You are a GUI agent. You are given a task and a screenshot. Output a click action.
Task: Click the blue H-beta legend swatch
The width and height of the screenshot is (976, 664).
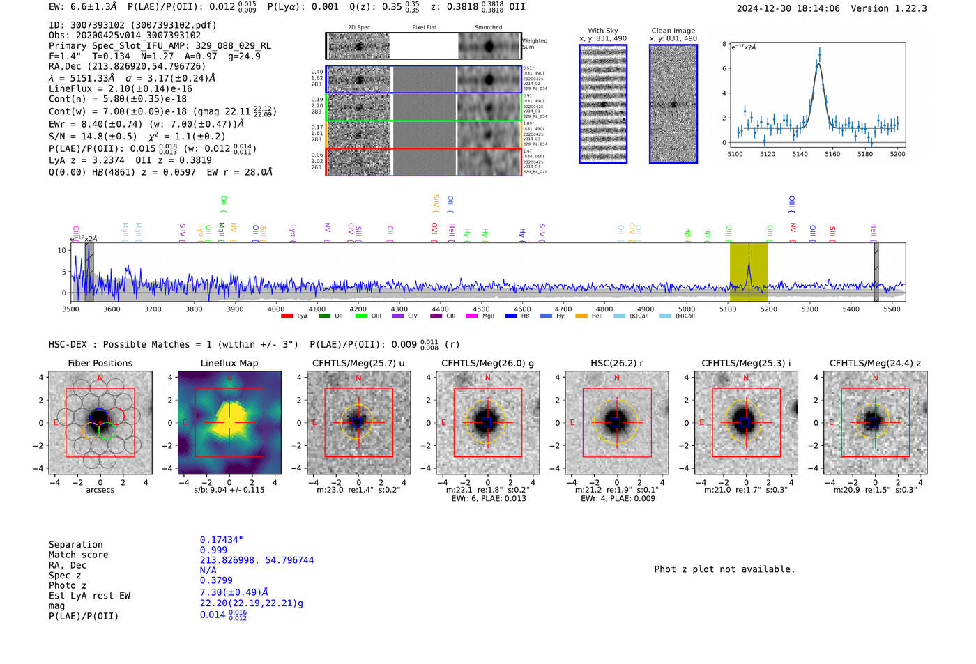coord(511,316)
